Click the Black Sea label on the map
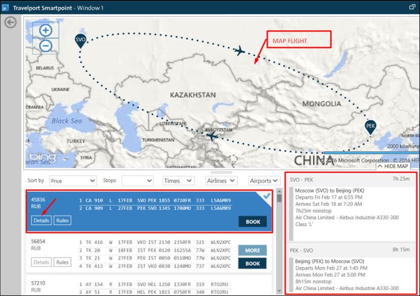Viewport: 420px width, 296px height. [x=67, y=121]
